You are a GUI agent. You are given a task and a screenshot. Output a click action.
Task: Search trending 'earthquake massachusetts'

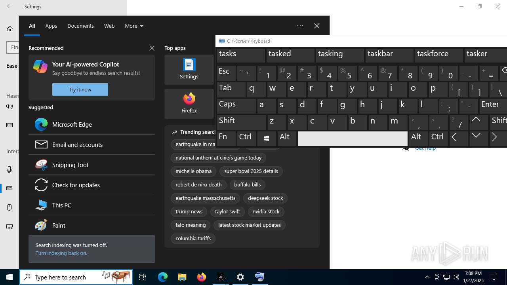coord(205,198)
